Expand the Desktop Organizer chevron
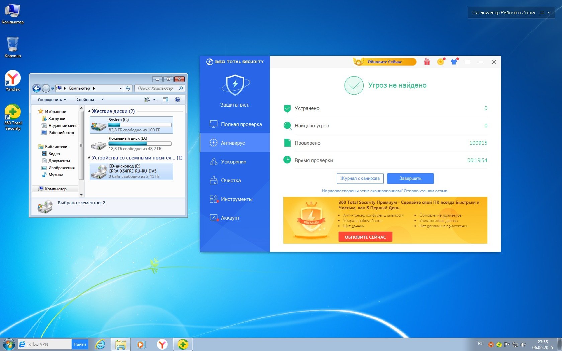This screenshot has width=562, height=351. pos(549,13)
